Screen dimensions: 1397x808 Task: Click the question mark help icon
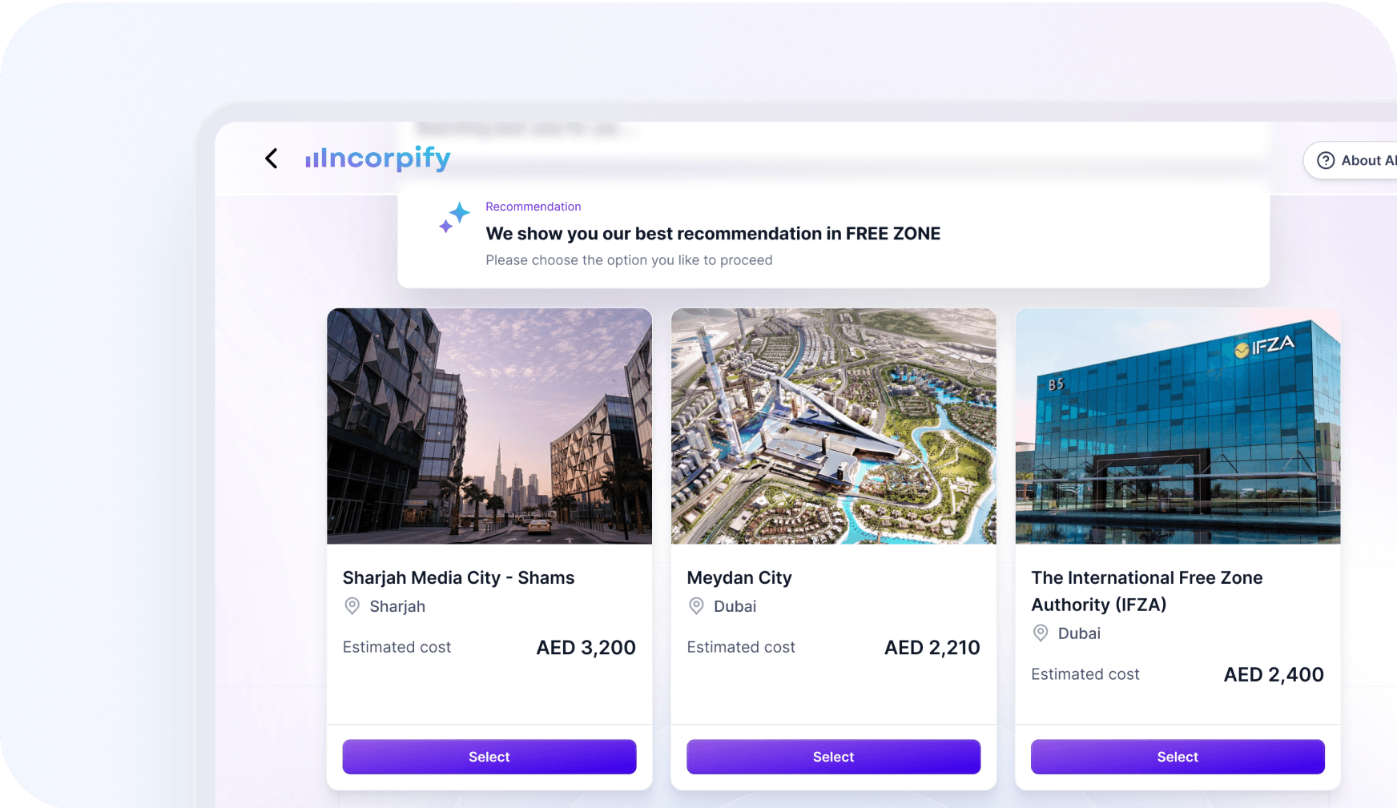tap(1326, 160)
